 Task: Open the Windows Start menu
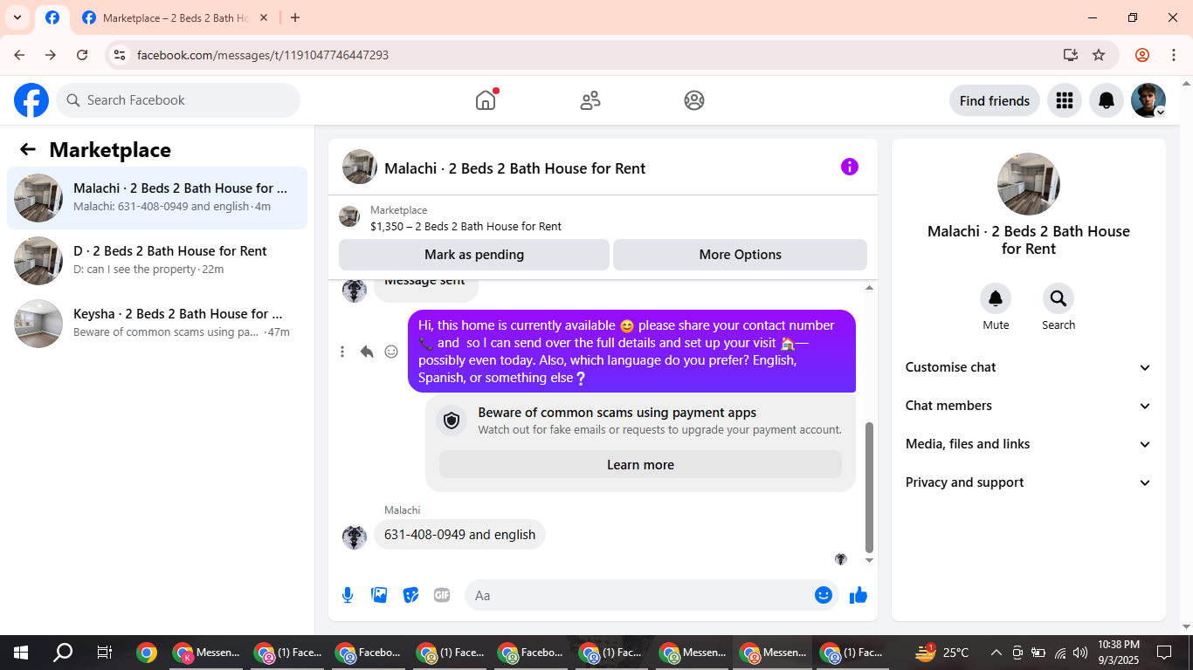[21, 653]
